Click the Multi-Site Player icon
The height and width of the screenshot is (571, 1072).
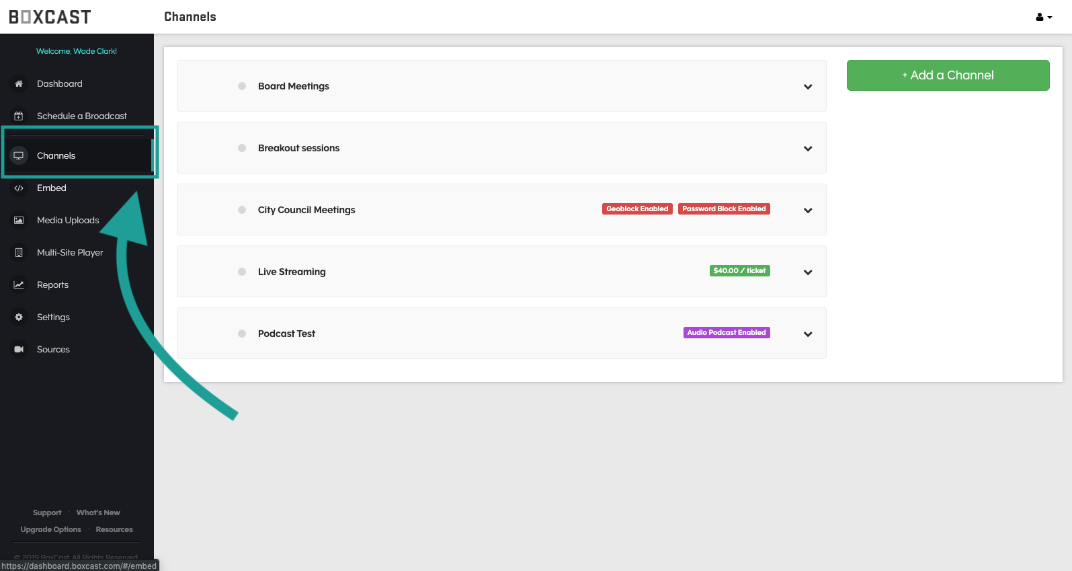(x=19, y=253)
